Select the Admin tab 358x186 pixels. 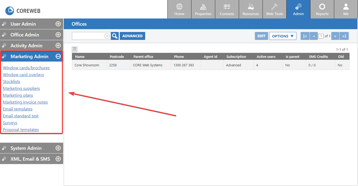(x=298, y=10)
